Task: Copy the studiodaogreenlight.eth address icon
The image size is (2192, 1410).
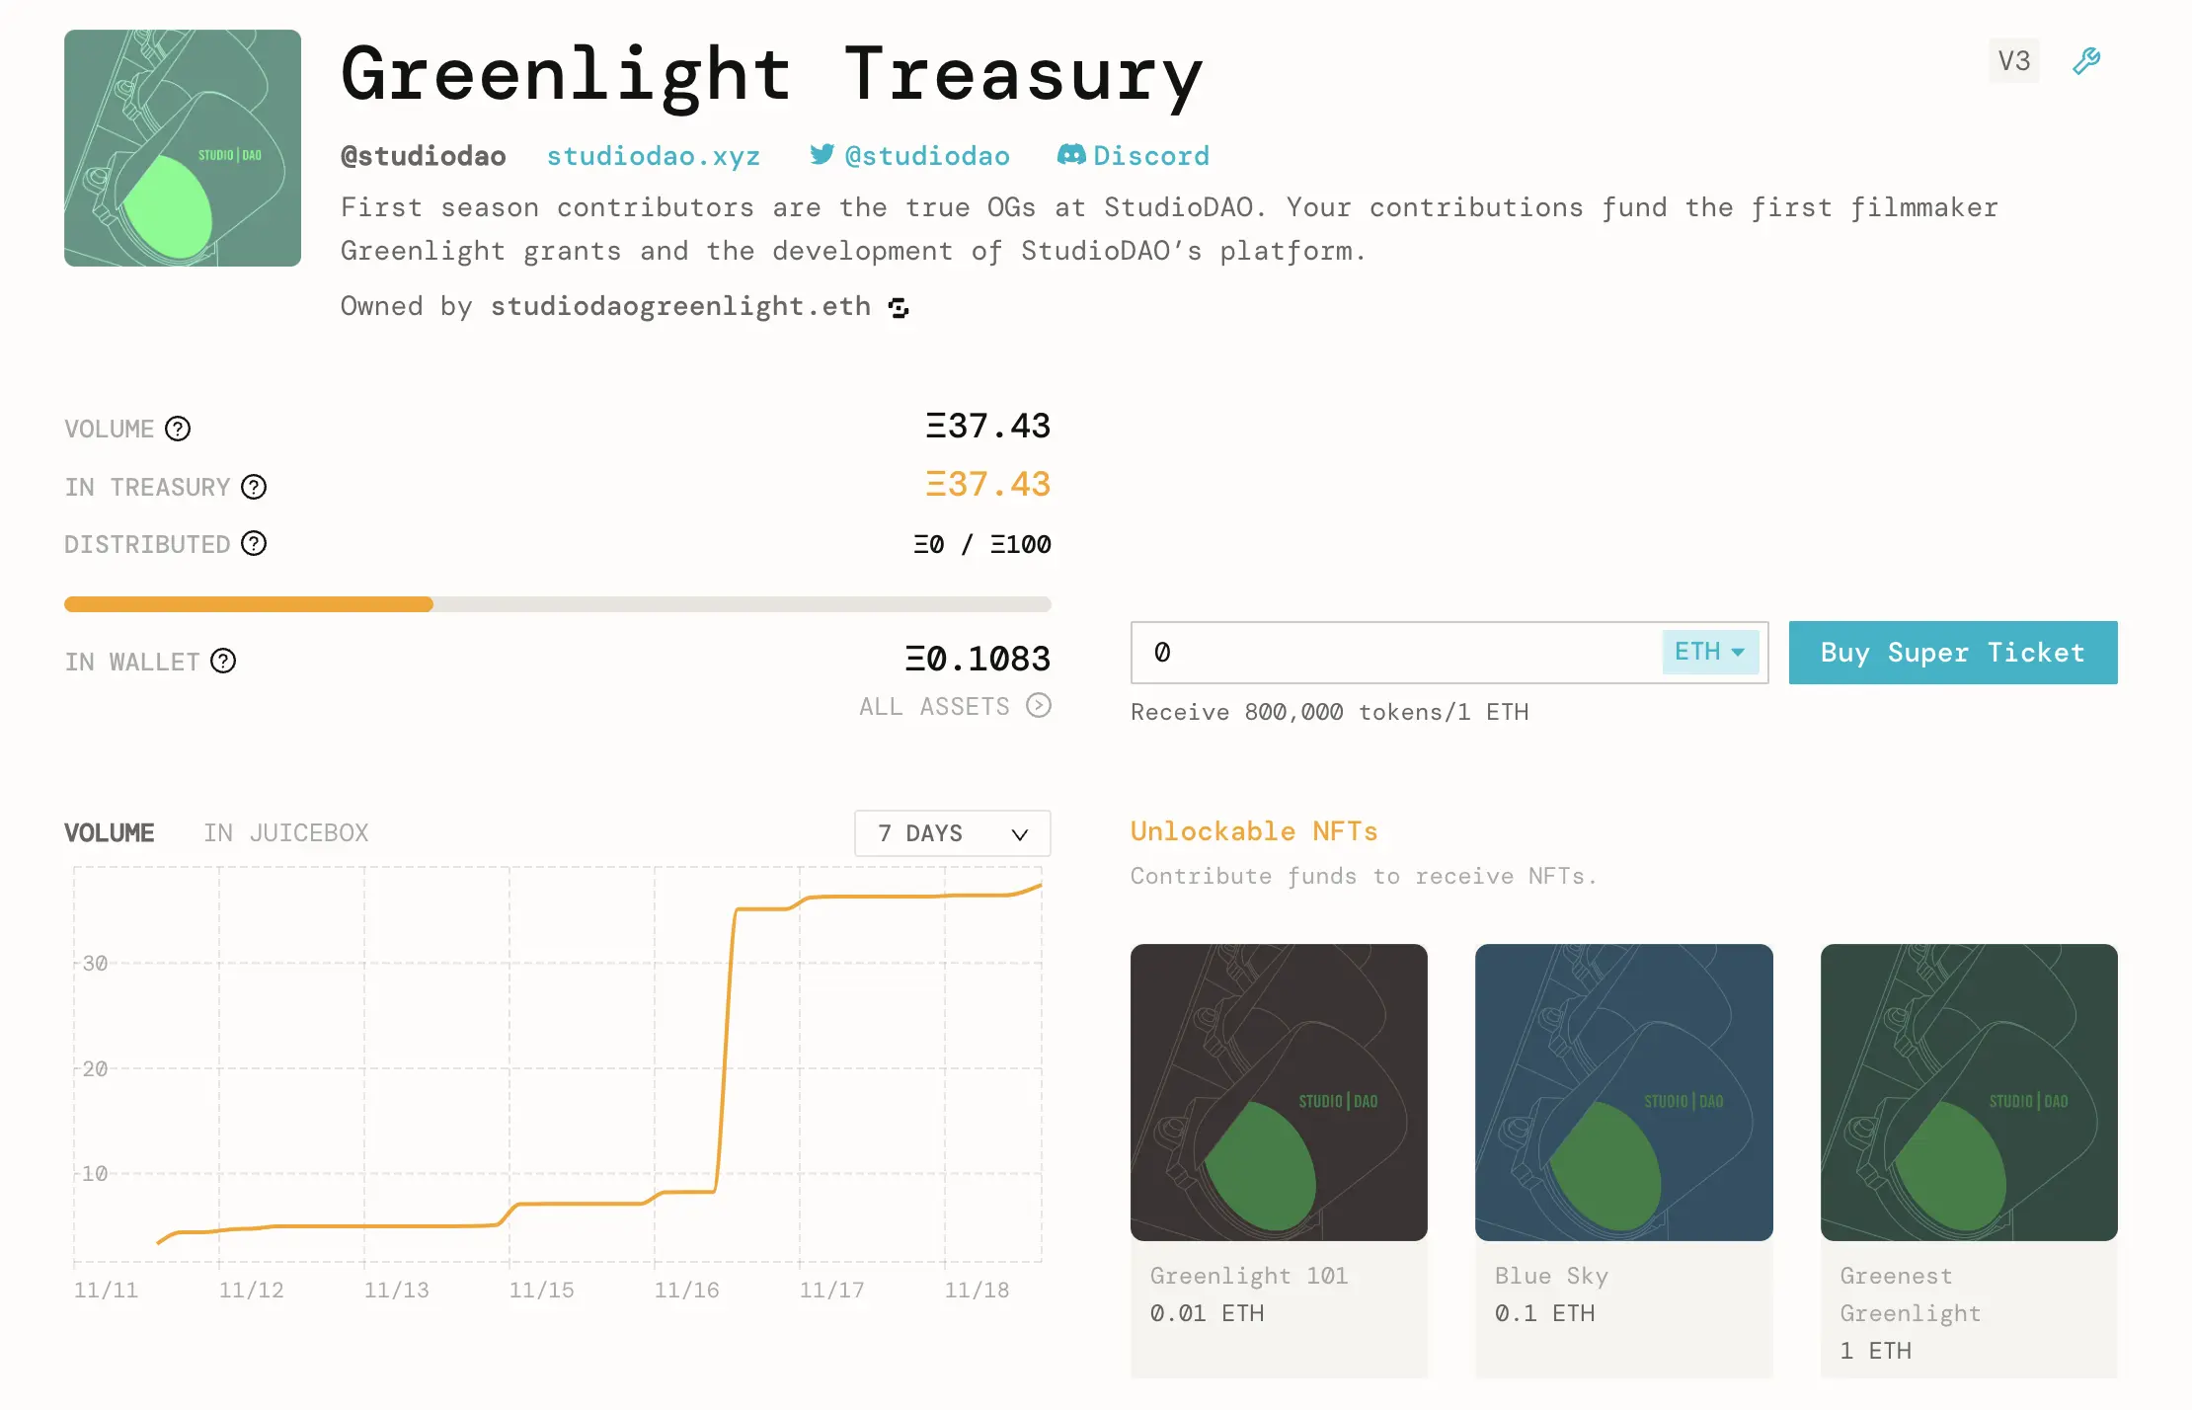Action: [897, 307]
